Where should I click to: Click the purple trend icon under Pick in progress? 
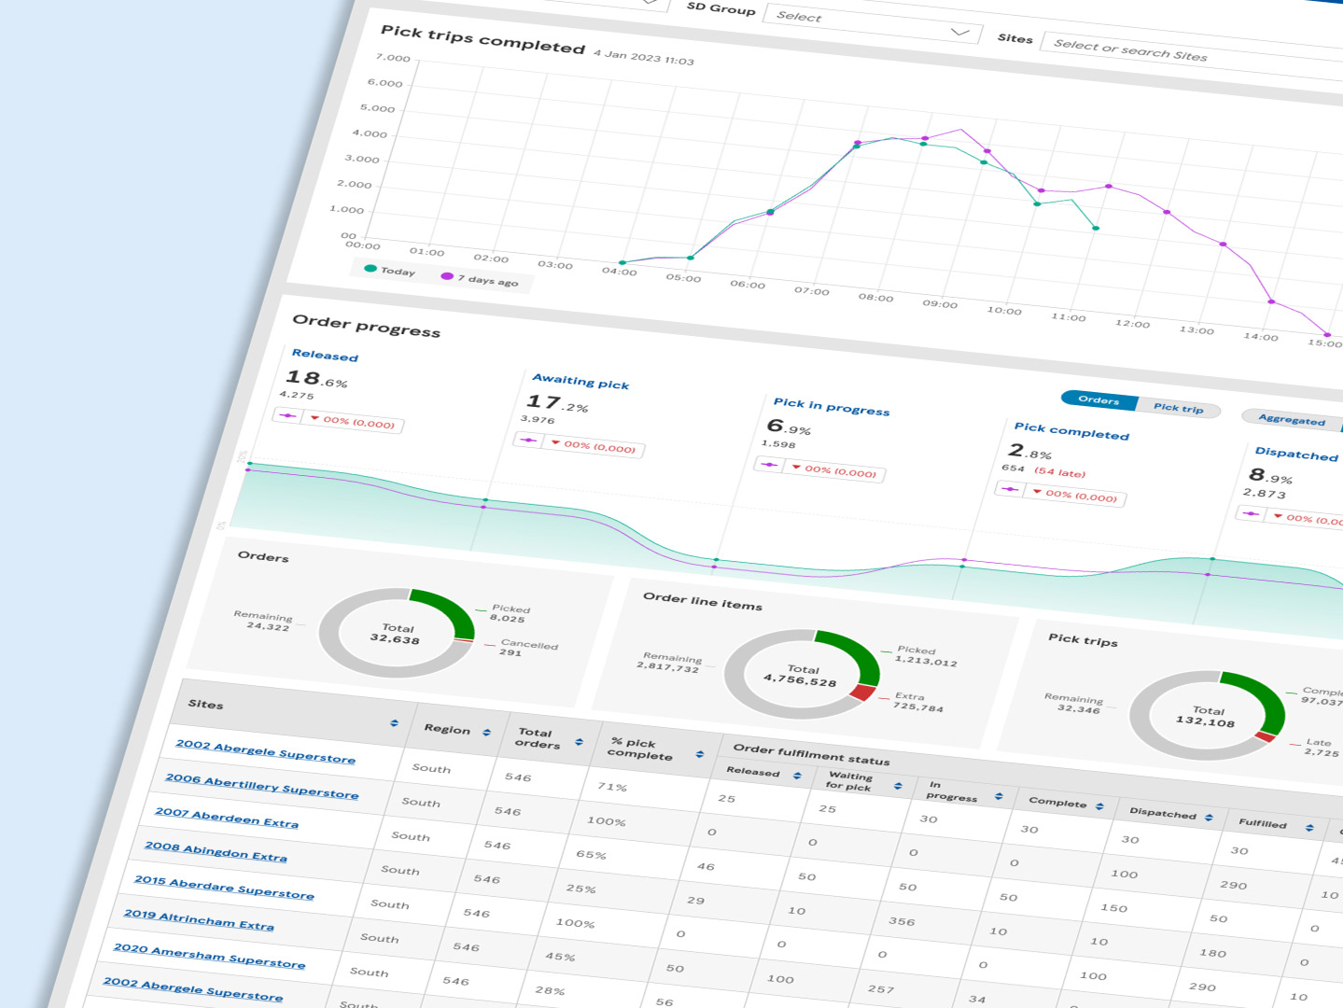tap(769, 464)
